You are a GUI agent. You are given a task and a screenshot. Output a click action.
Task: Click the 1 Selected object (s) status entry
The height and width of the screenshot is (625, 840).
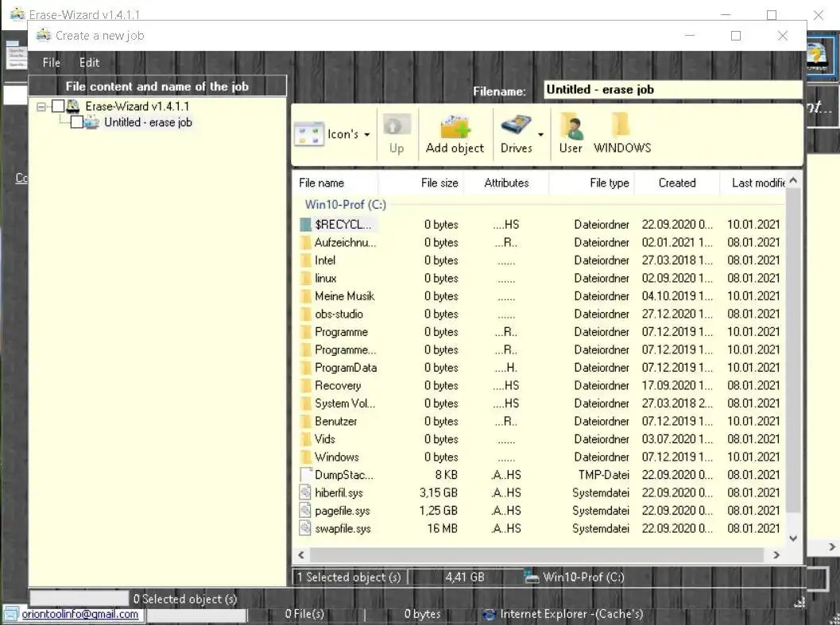pos(349,577)
